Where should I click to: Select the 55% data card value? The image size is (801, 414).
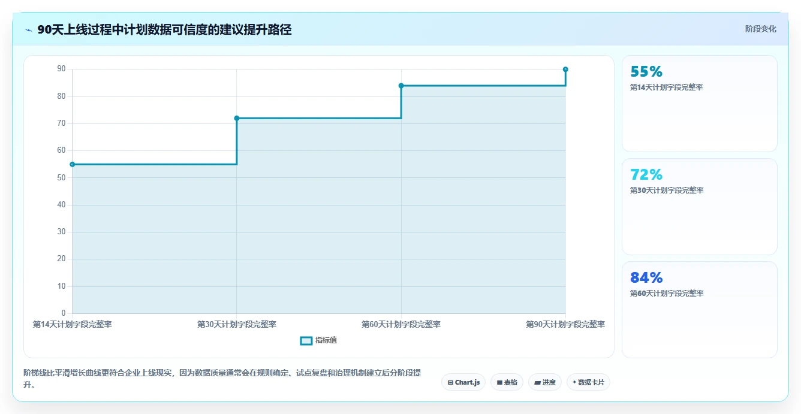(x=646, y=72)
